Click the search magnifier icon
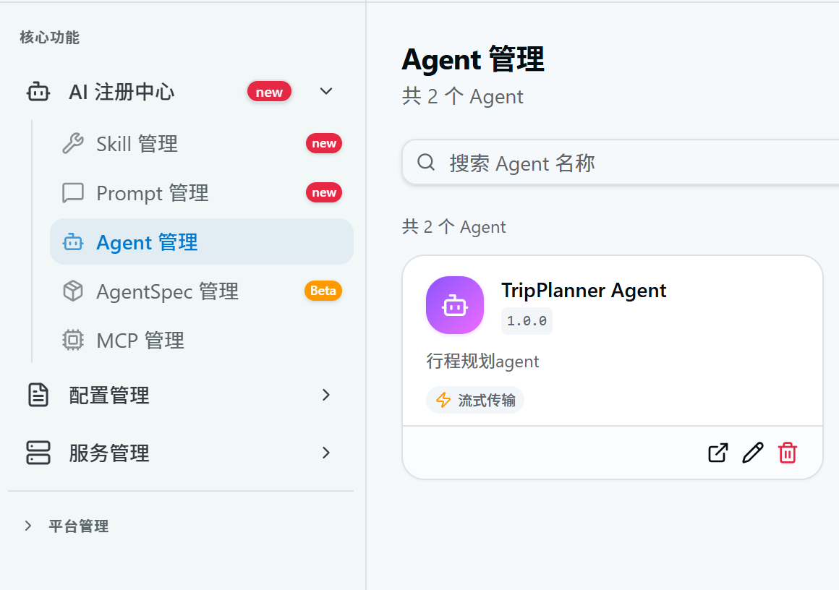 (x=426, y=162)
